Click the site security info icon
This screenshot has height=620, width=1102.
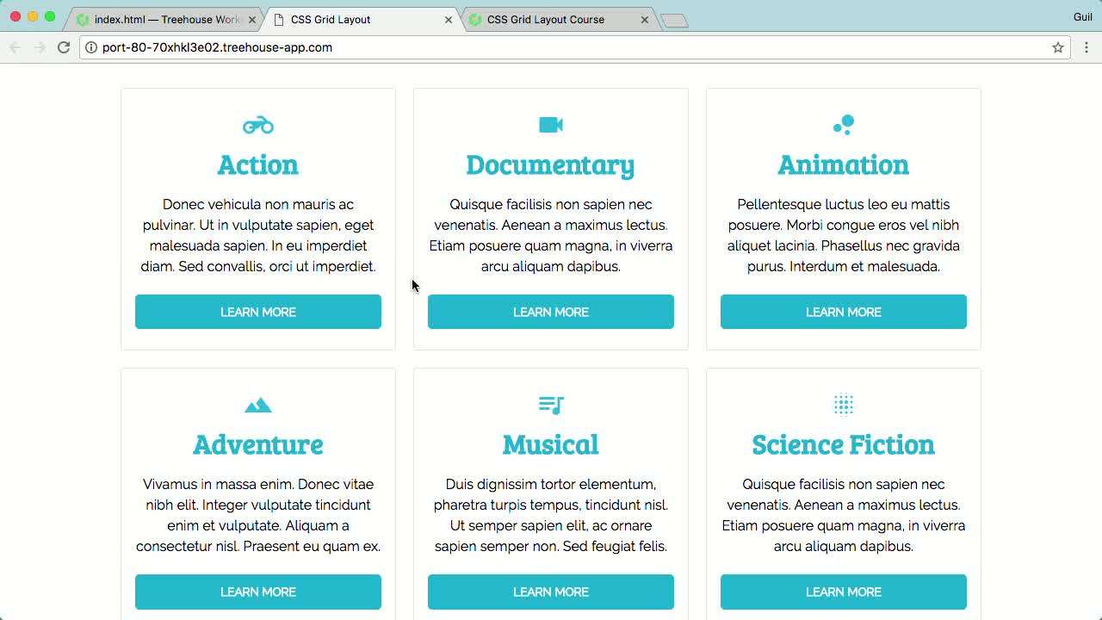click(91, 48)
